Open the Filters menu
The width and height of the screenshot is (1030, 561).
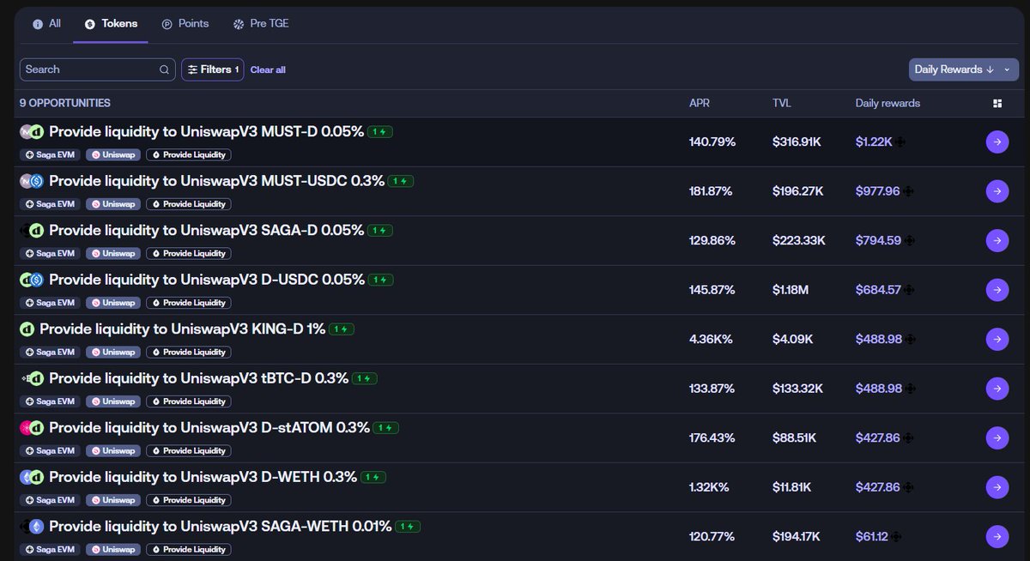(x=212, y=69)
